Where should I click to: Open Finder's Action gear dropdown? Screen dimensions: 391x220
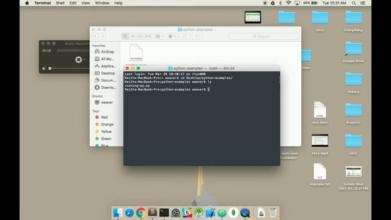point(172,37)
